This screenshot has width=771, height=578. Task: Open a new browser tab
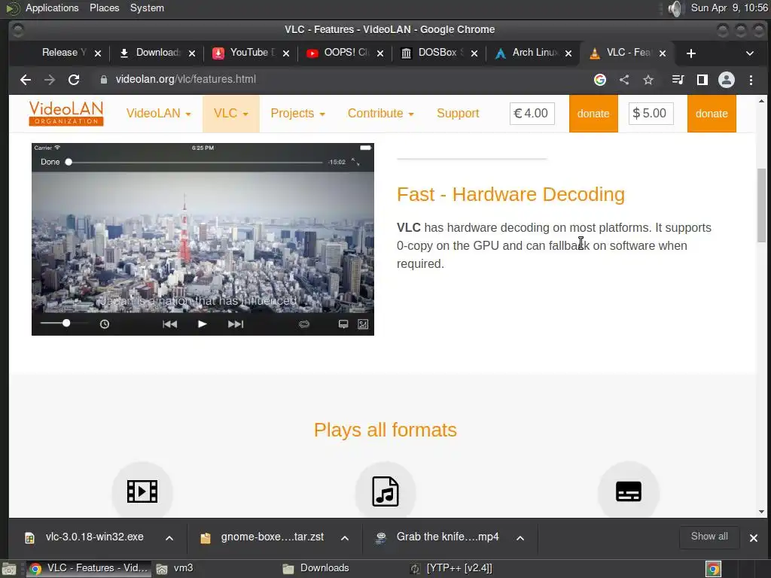click(691, 53)
